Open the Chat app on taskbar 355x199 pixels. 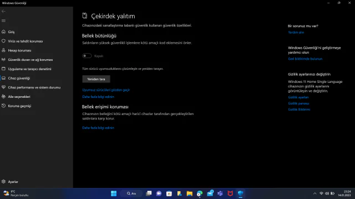pos(159,193)
